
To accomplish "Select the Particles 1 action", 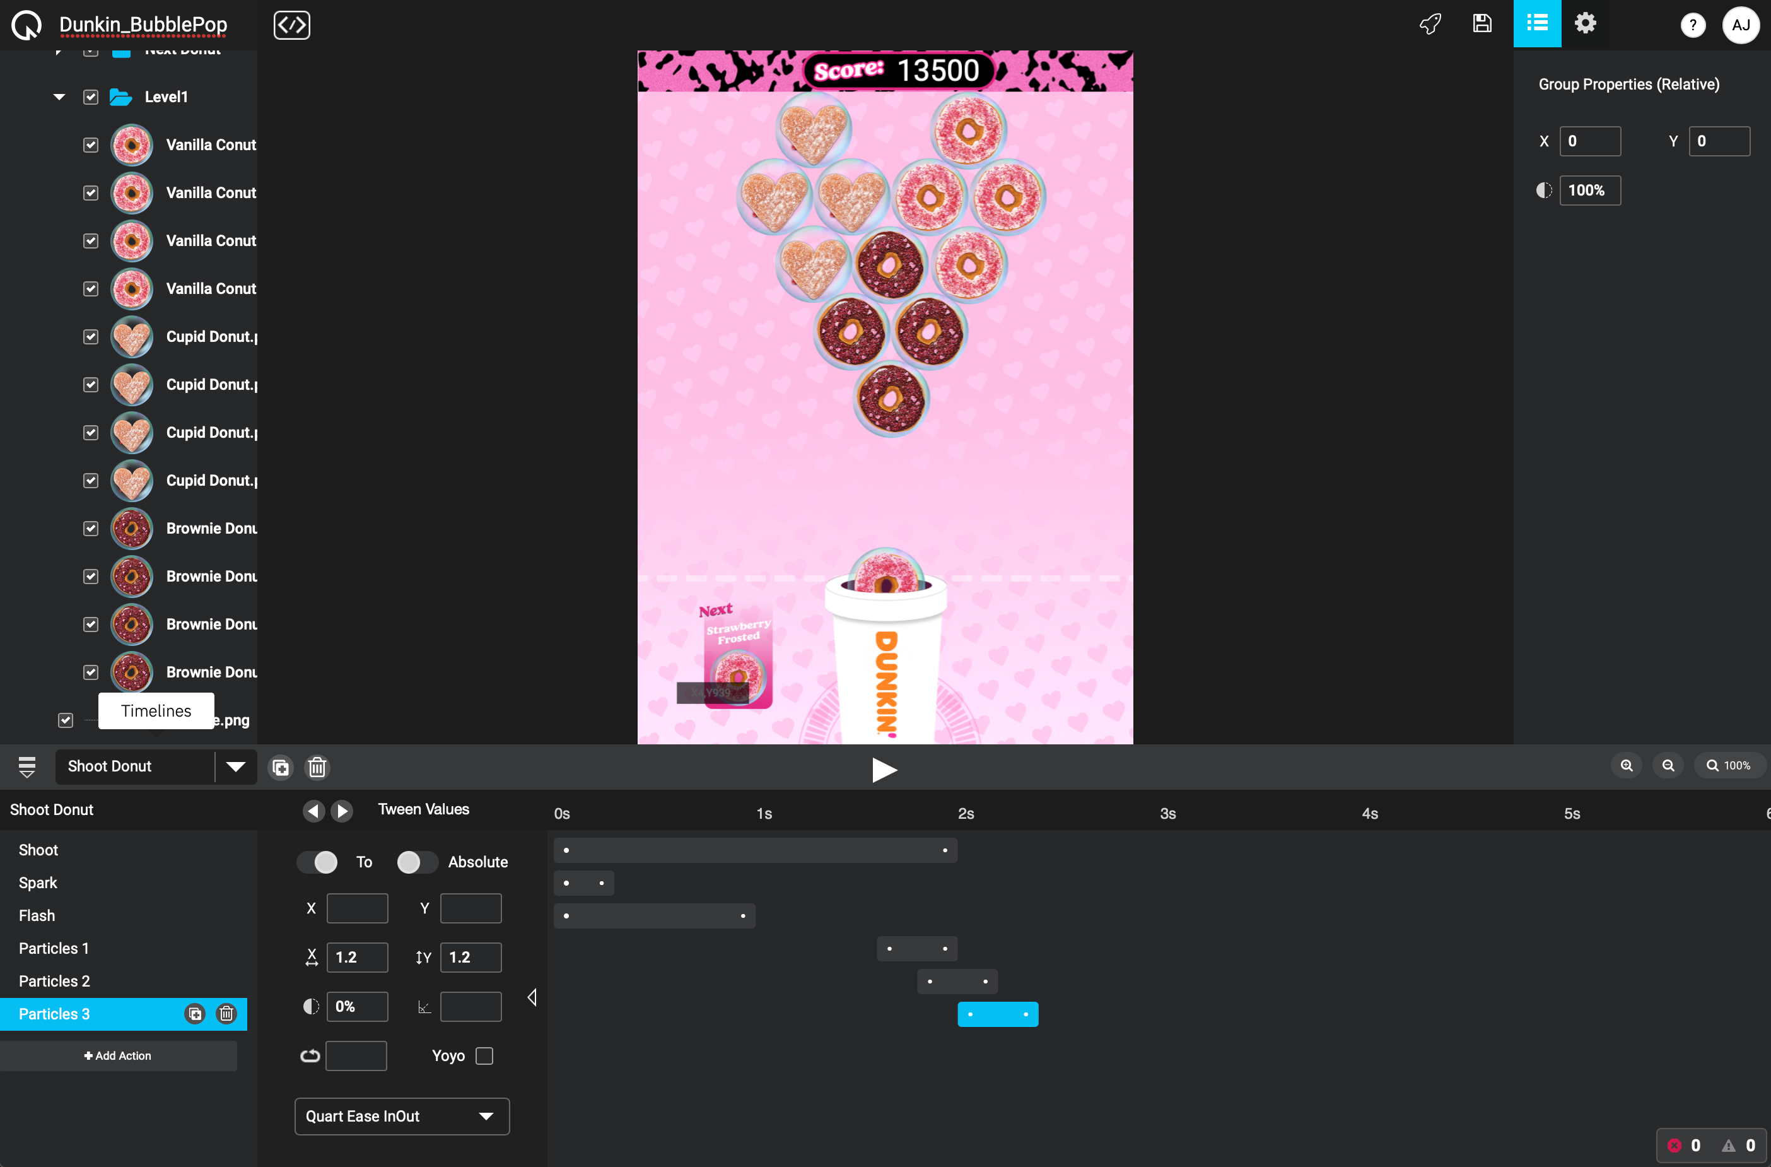I will [54, 948].
